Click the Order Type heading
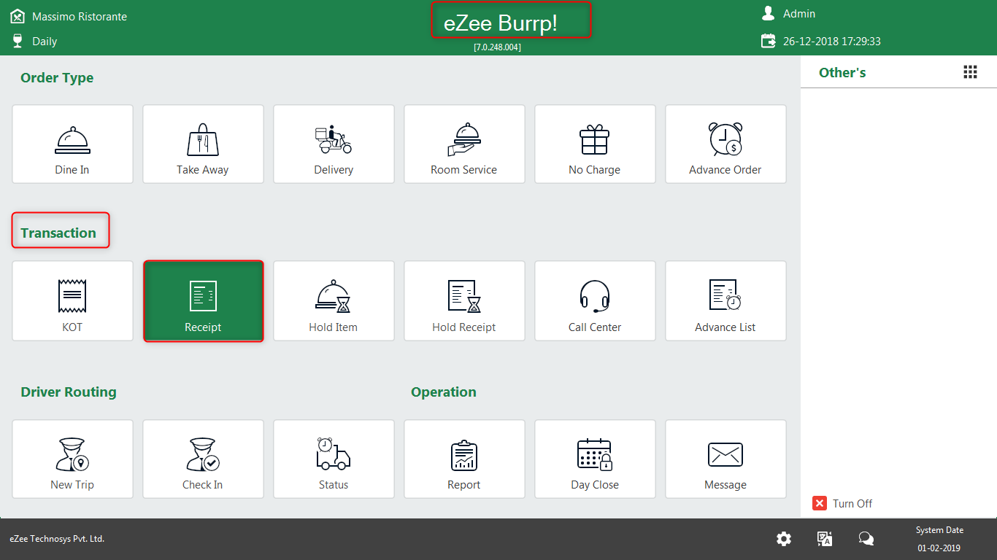This screenshot has width=997, height=560. (x=57, y=78)
